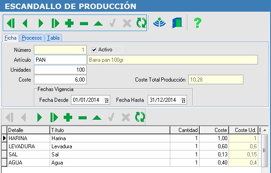Image resolution: width=271 pixels, height=173 pixels.
Task: Open the Fecha Hasta calendar picker
Action: [183, 100]
